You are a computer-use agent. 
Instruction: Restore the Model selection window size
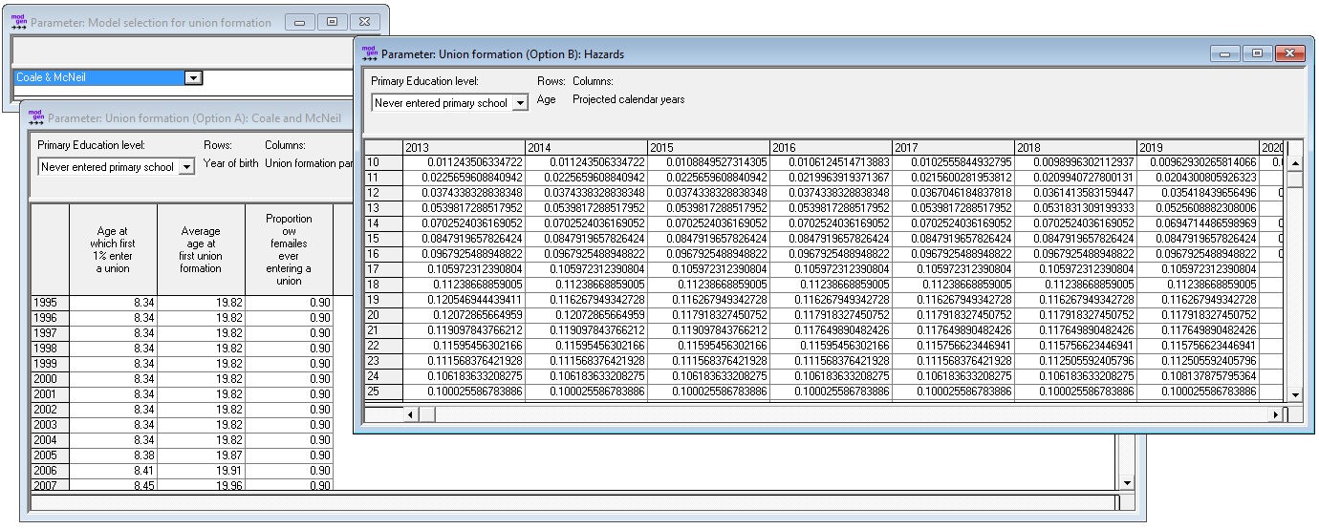(x=332, y=22)
